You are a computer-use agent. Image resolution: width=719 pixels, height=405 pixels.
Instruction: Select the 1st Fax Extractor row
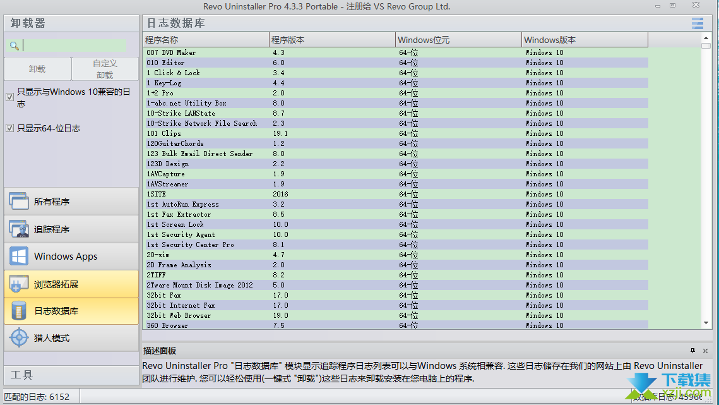[x=396, y=214]
